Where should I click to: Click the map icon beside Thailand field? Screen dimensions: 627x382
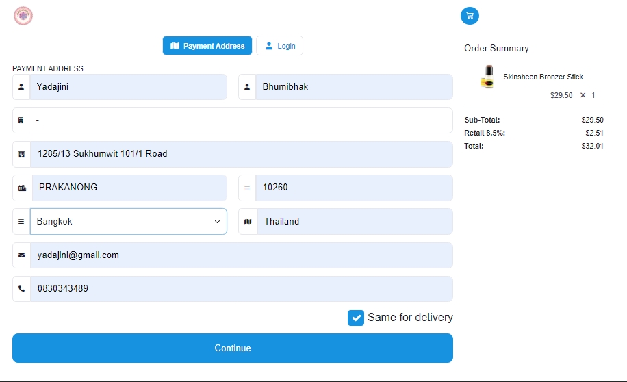(248, 222)
